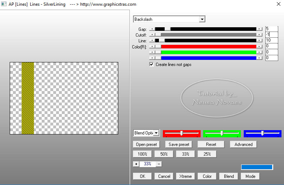Click the Line slider left arrow
The height and width of the screenshot is (185, 284).
click(152, 41)
